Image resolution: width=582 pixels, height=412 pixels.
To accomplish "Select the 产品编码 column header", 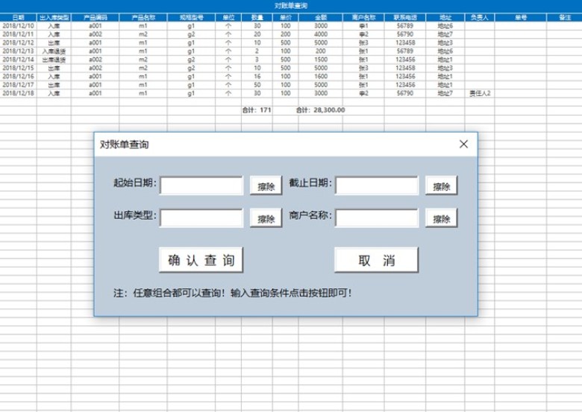I will (x=95, y=17).
